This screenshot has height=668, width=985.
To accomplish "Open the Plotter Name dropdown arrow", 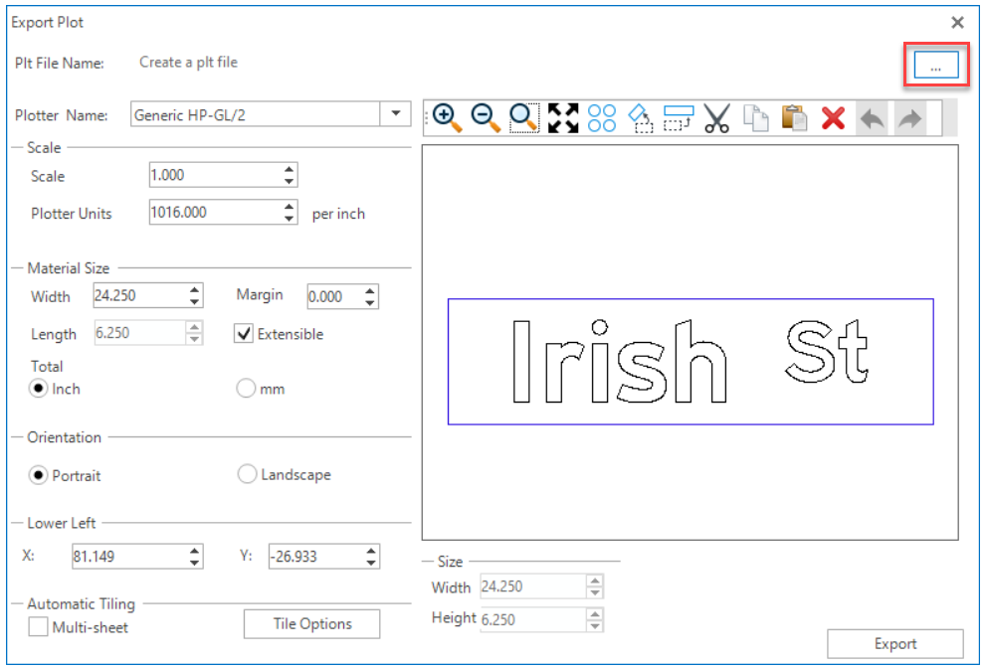I will coord(396,114).
